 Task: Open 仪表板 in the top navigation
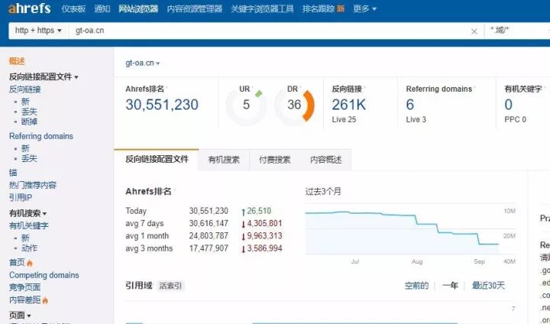coord(73,8)
